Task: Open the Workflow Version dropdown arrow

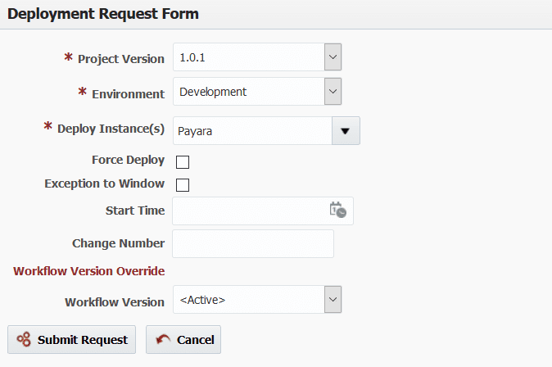Action: pos(333,300)
